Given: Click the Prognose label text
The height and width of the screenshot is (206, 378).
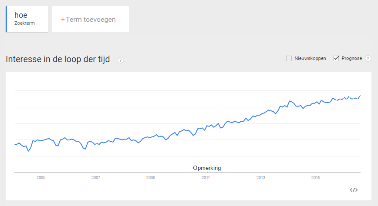Looking at the screenshot, I should click(352, 59).
